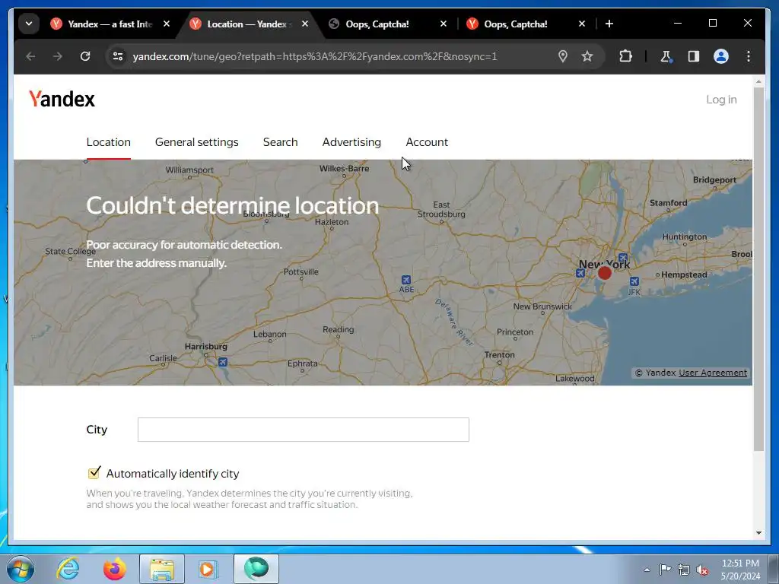The height and width of the screenshot is (584, 779).
Task: Expand the tab search dropdown arrow
Action: click(x=29, y=24)
